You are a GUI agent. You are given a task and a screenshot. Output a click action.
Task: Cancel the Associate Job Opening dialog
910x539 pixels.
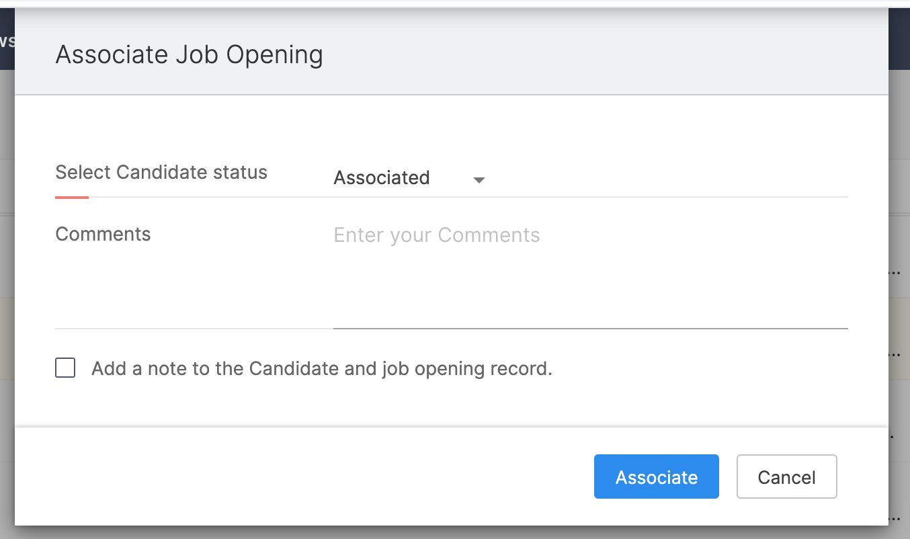click(786, 477)
